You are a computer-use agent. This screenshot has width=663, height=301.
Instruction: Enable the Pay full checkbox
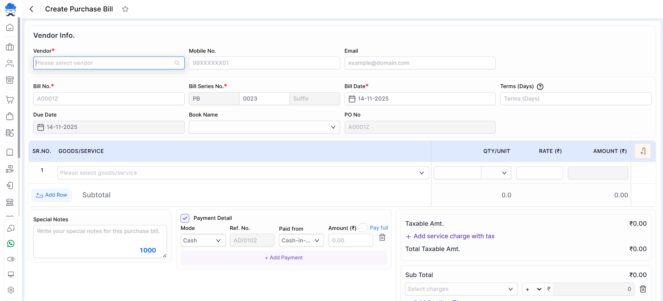pyautogui.click(x=363, y=228)
